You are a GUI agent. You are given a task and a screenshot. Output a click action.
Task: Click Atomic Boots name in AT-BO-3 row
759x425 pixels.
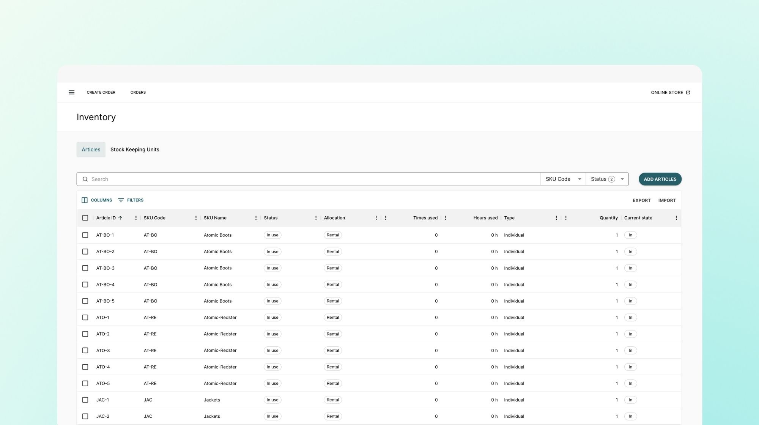coord(217,268)
